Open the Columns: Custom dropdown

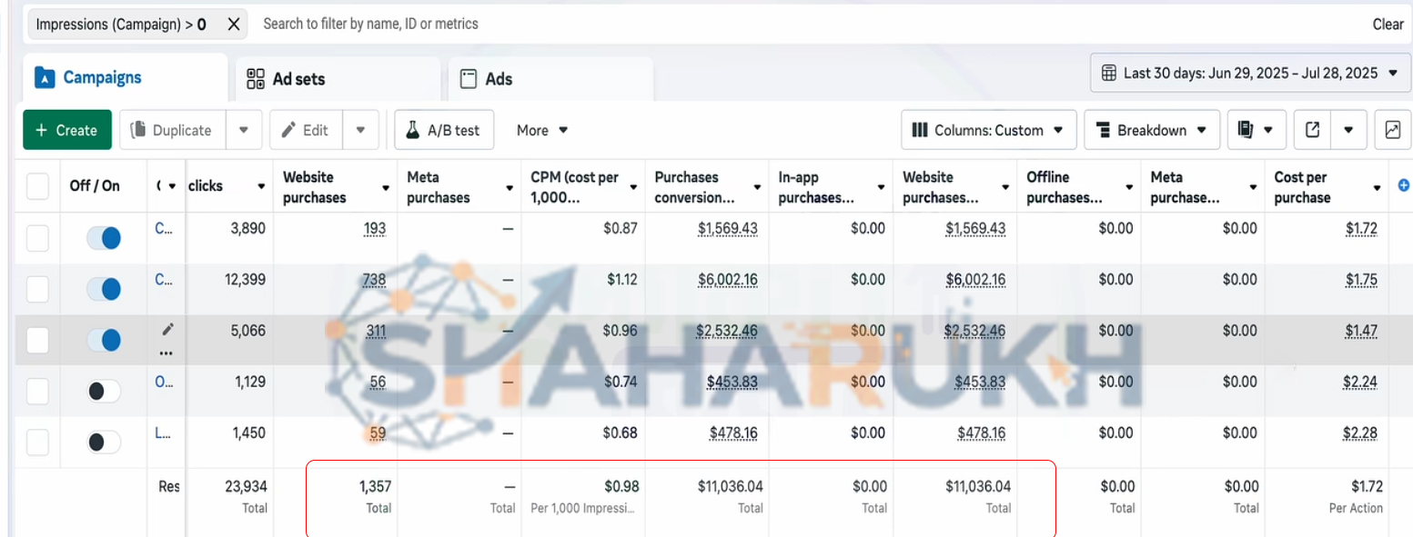point(989,130)
